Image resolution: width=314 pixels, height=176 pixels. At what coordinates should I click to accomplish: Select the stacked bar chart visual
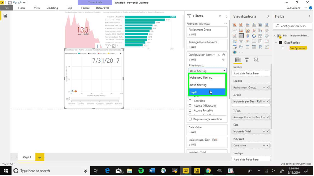(x=234, y=25)
